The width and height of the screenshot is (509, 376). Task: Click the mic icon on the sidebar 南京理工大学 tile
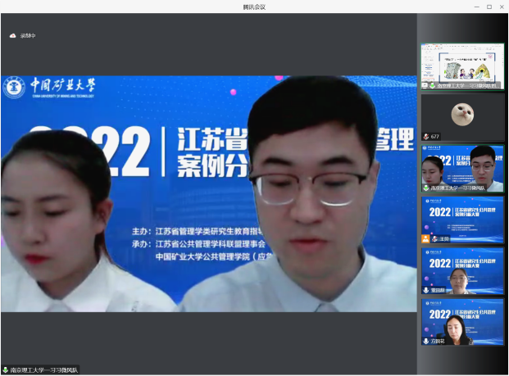(426, 187)
